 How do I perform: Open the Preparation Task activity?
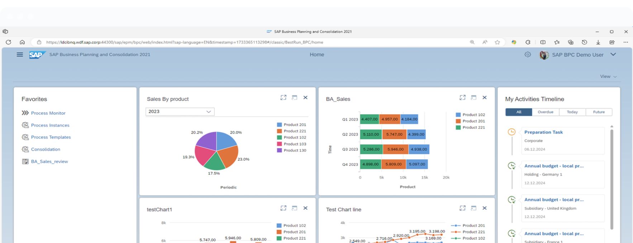point(543,132)
